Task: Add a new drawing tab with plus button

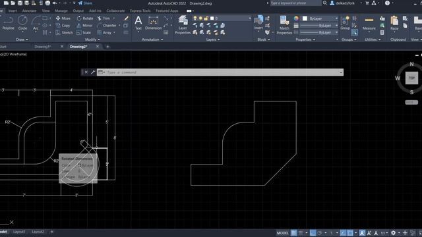Action: (x=107, y=47)
